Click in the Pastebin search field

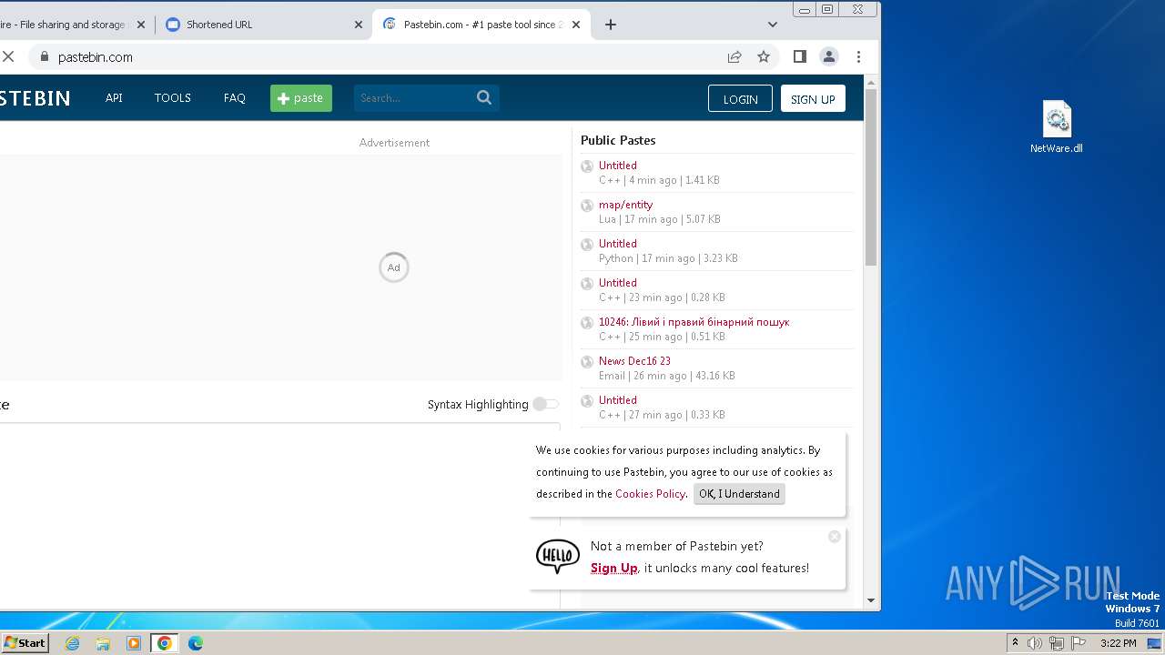click(414, 98)
